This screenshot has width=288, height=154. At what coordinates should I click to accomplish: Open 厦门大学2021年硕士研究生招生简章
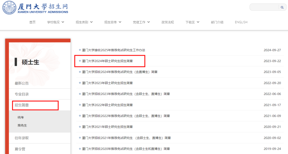tap(107, 127)
